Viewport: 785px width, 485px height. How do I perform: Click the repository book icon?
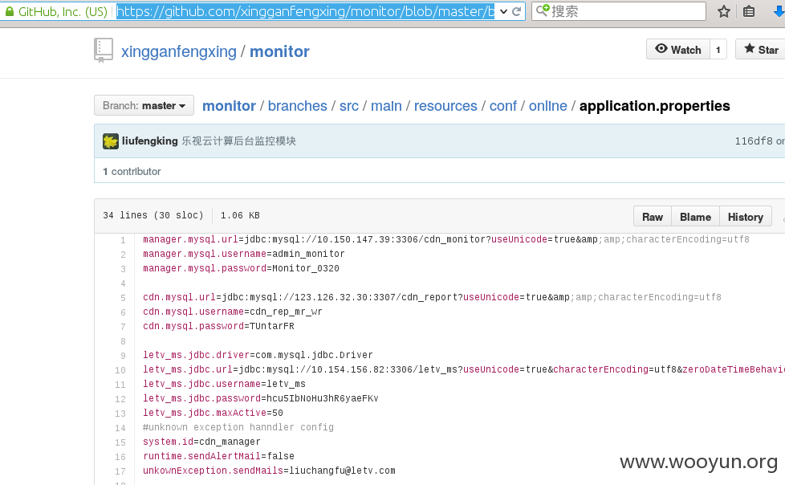pyautogui.click(x=104, y=51)
